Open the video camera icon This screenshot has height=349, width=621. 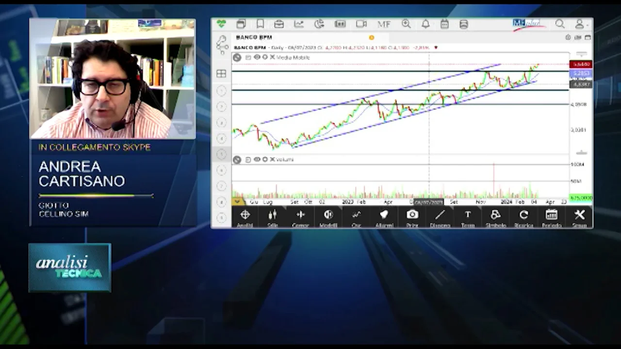(361, 24)
